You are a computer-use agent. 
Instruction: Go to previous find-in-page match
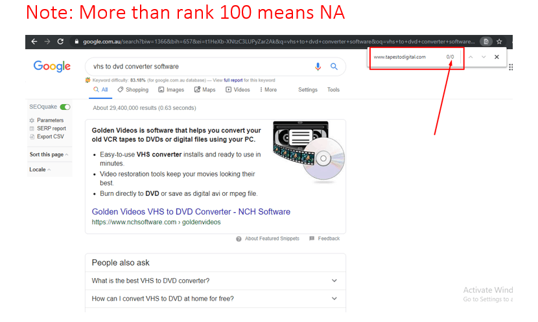pyautogui.click(x=471, y=57)
